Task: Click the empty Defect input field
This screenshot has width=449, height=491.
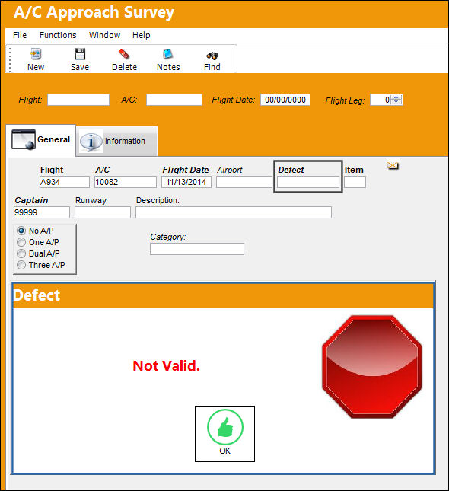Action: coord(308,182)
